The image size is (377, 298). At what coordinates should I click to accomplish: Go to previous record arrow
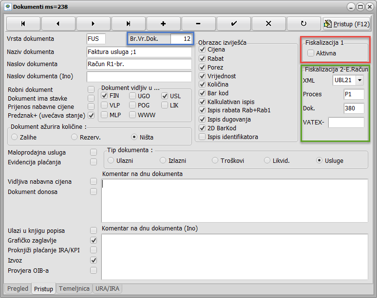(58, 23)
